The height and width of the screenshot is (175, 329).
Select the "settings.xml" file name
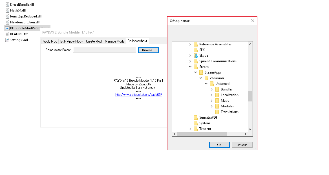pos(19,40)
